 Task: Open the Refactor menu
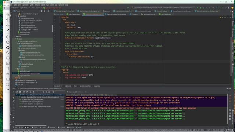pos(37,5)
